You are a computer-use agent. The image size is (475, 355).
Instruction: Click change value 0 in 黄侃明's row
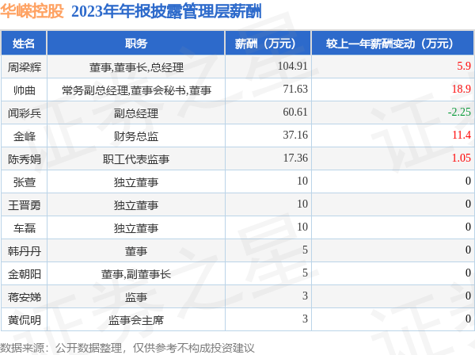pyautogui.click(x=468, y=319)
